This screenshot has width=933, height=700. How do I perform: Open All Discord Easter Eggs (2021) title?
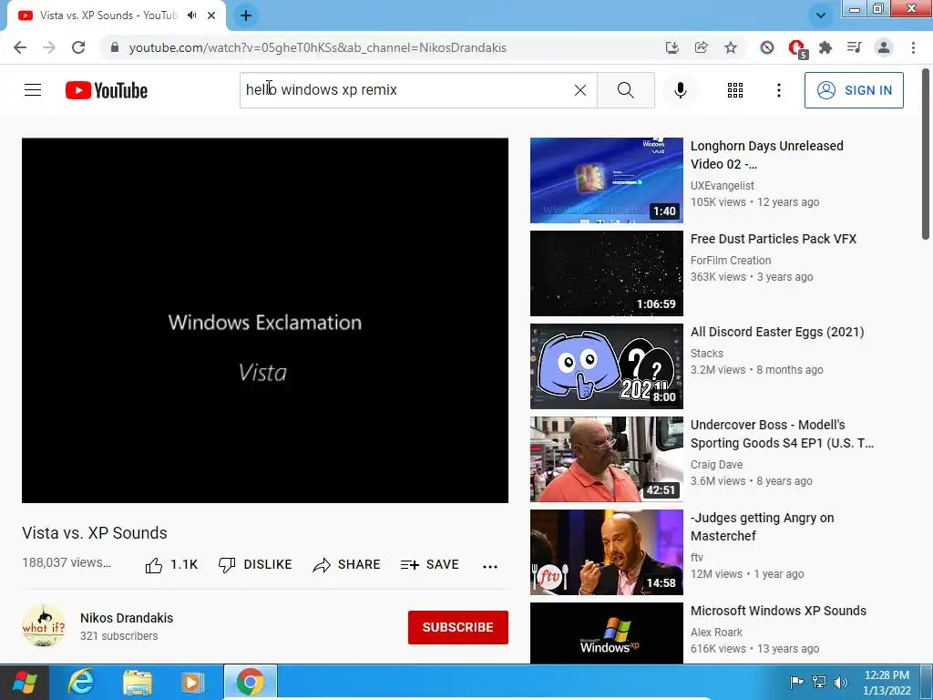click(x=777, y=332)
